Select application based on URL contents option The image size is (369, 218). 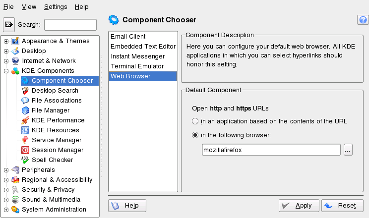point(195,121)
